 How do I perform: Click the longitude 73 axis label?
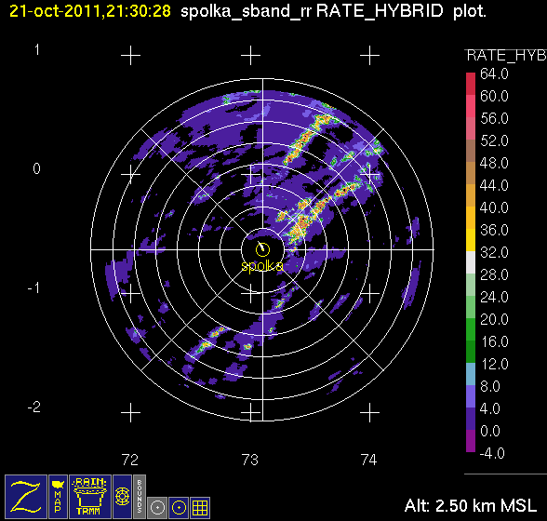(x=249, y=460)
